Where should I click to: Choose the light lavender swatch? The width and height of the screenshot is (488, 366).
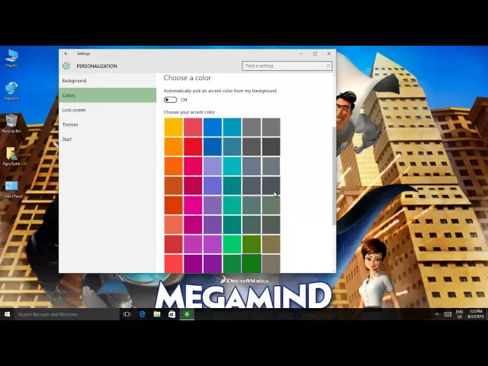[x=213, y=166]
